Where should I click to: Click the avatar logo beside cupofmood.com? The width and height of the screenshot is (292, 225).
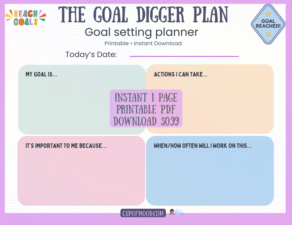tap(176, 213)
